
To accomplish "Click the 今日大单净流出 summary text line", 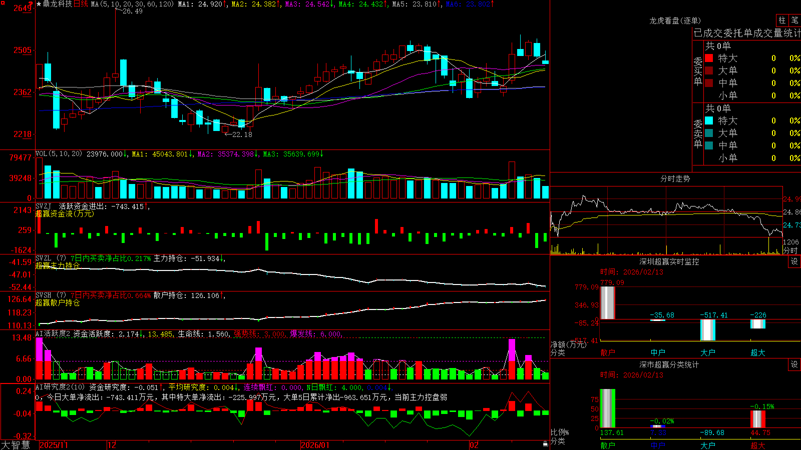I will point(241,397).
